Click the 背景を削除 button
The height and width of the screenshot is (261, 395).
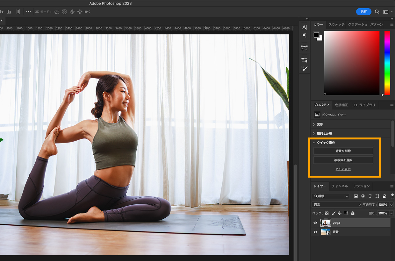(343, 151)
